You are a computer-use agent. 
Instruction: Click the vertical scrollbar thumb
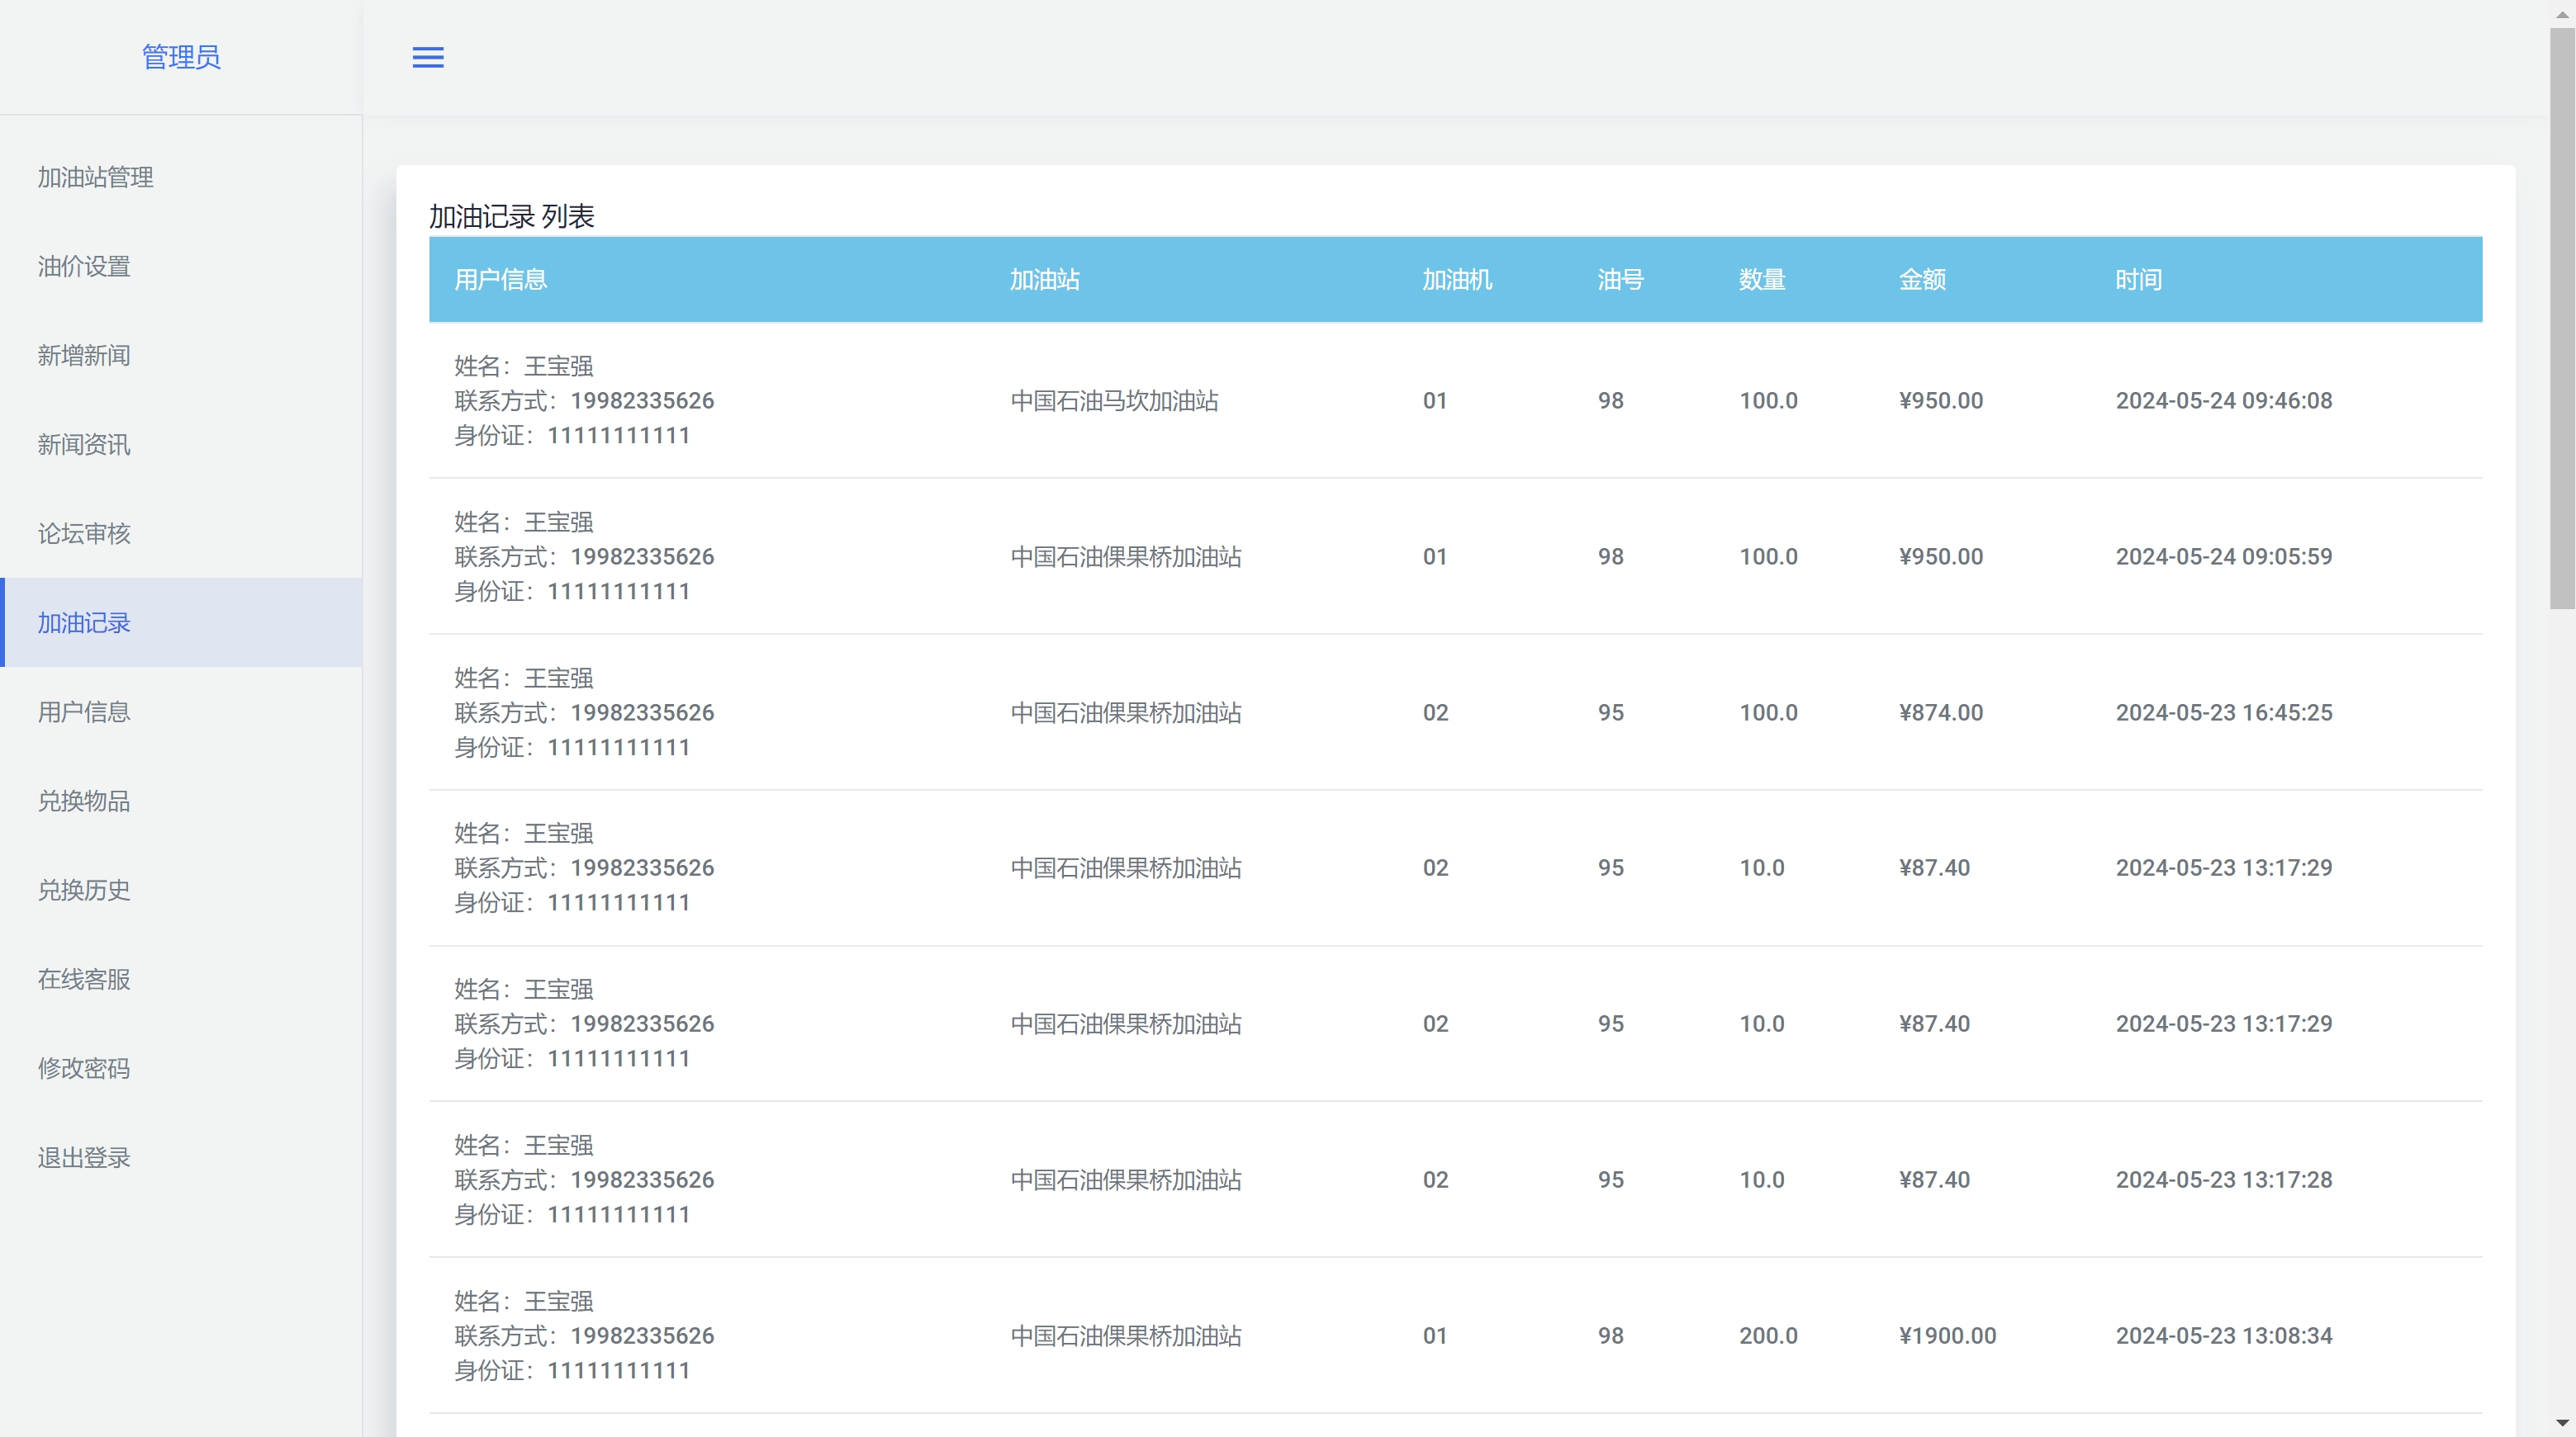click(2562, 318)
